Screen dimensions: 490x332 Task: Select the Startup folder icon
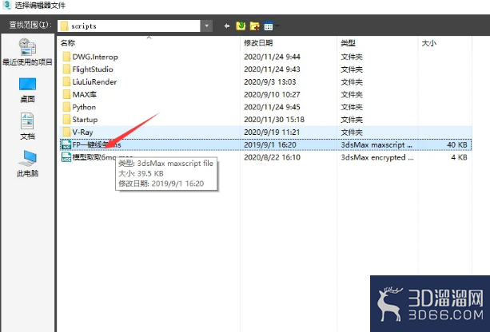pos(66,120)
